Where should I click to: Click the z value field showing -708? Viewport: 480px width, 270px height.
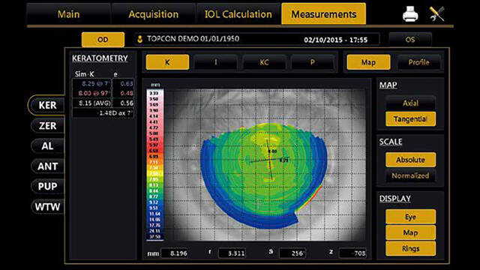353,253
